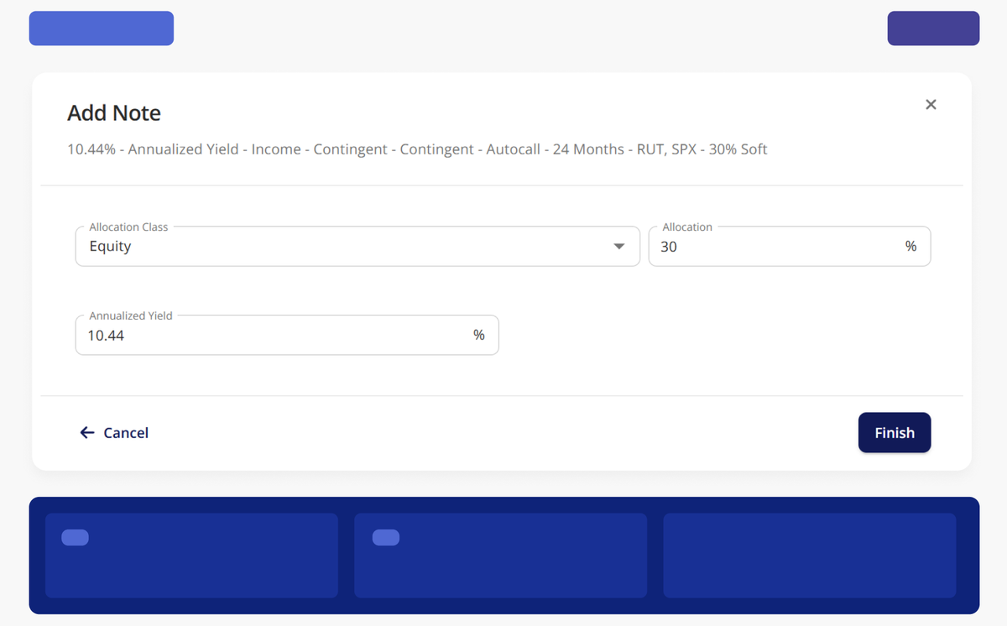The image size is (1007, 626).
Task: Click the Allocation Class field label
Action: click(x=128, y=227)
